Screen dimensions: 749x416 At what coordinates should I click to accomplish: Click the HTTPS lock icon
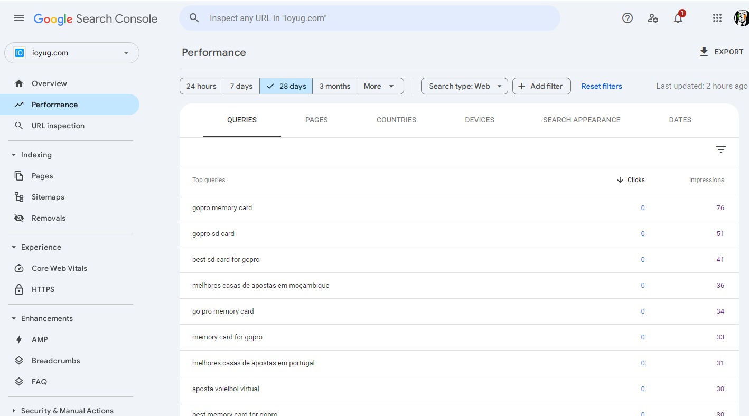pos(19,289)
